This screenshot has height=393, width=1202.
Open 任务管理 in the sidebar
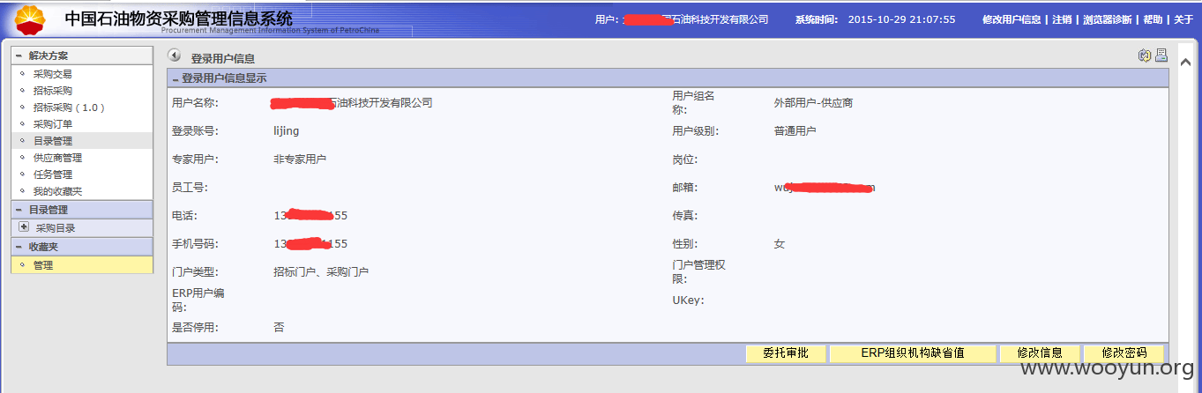(53, 174)
